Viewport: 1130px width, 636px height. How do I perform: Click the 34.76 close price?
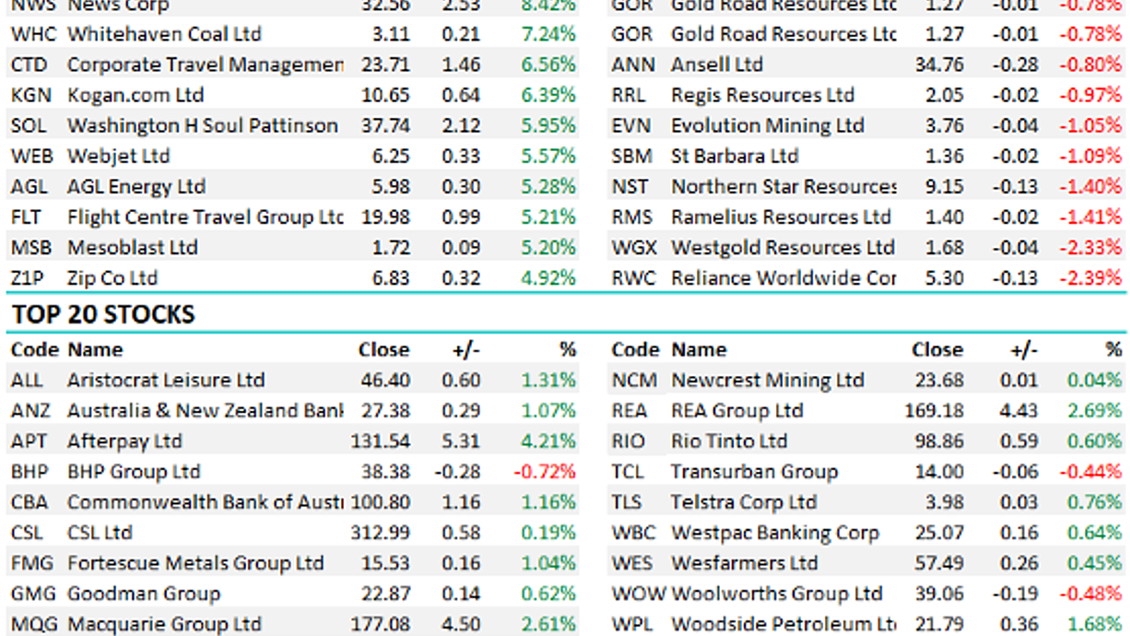pyautogui.click(x=939, y=65)
